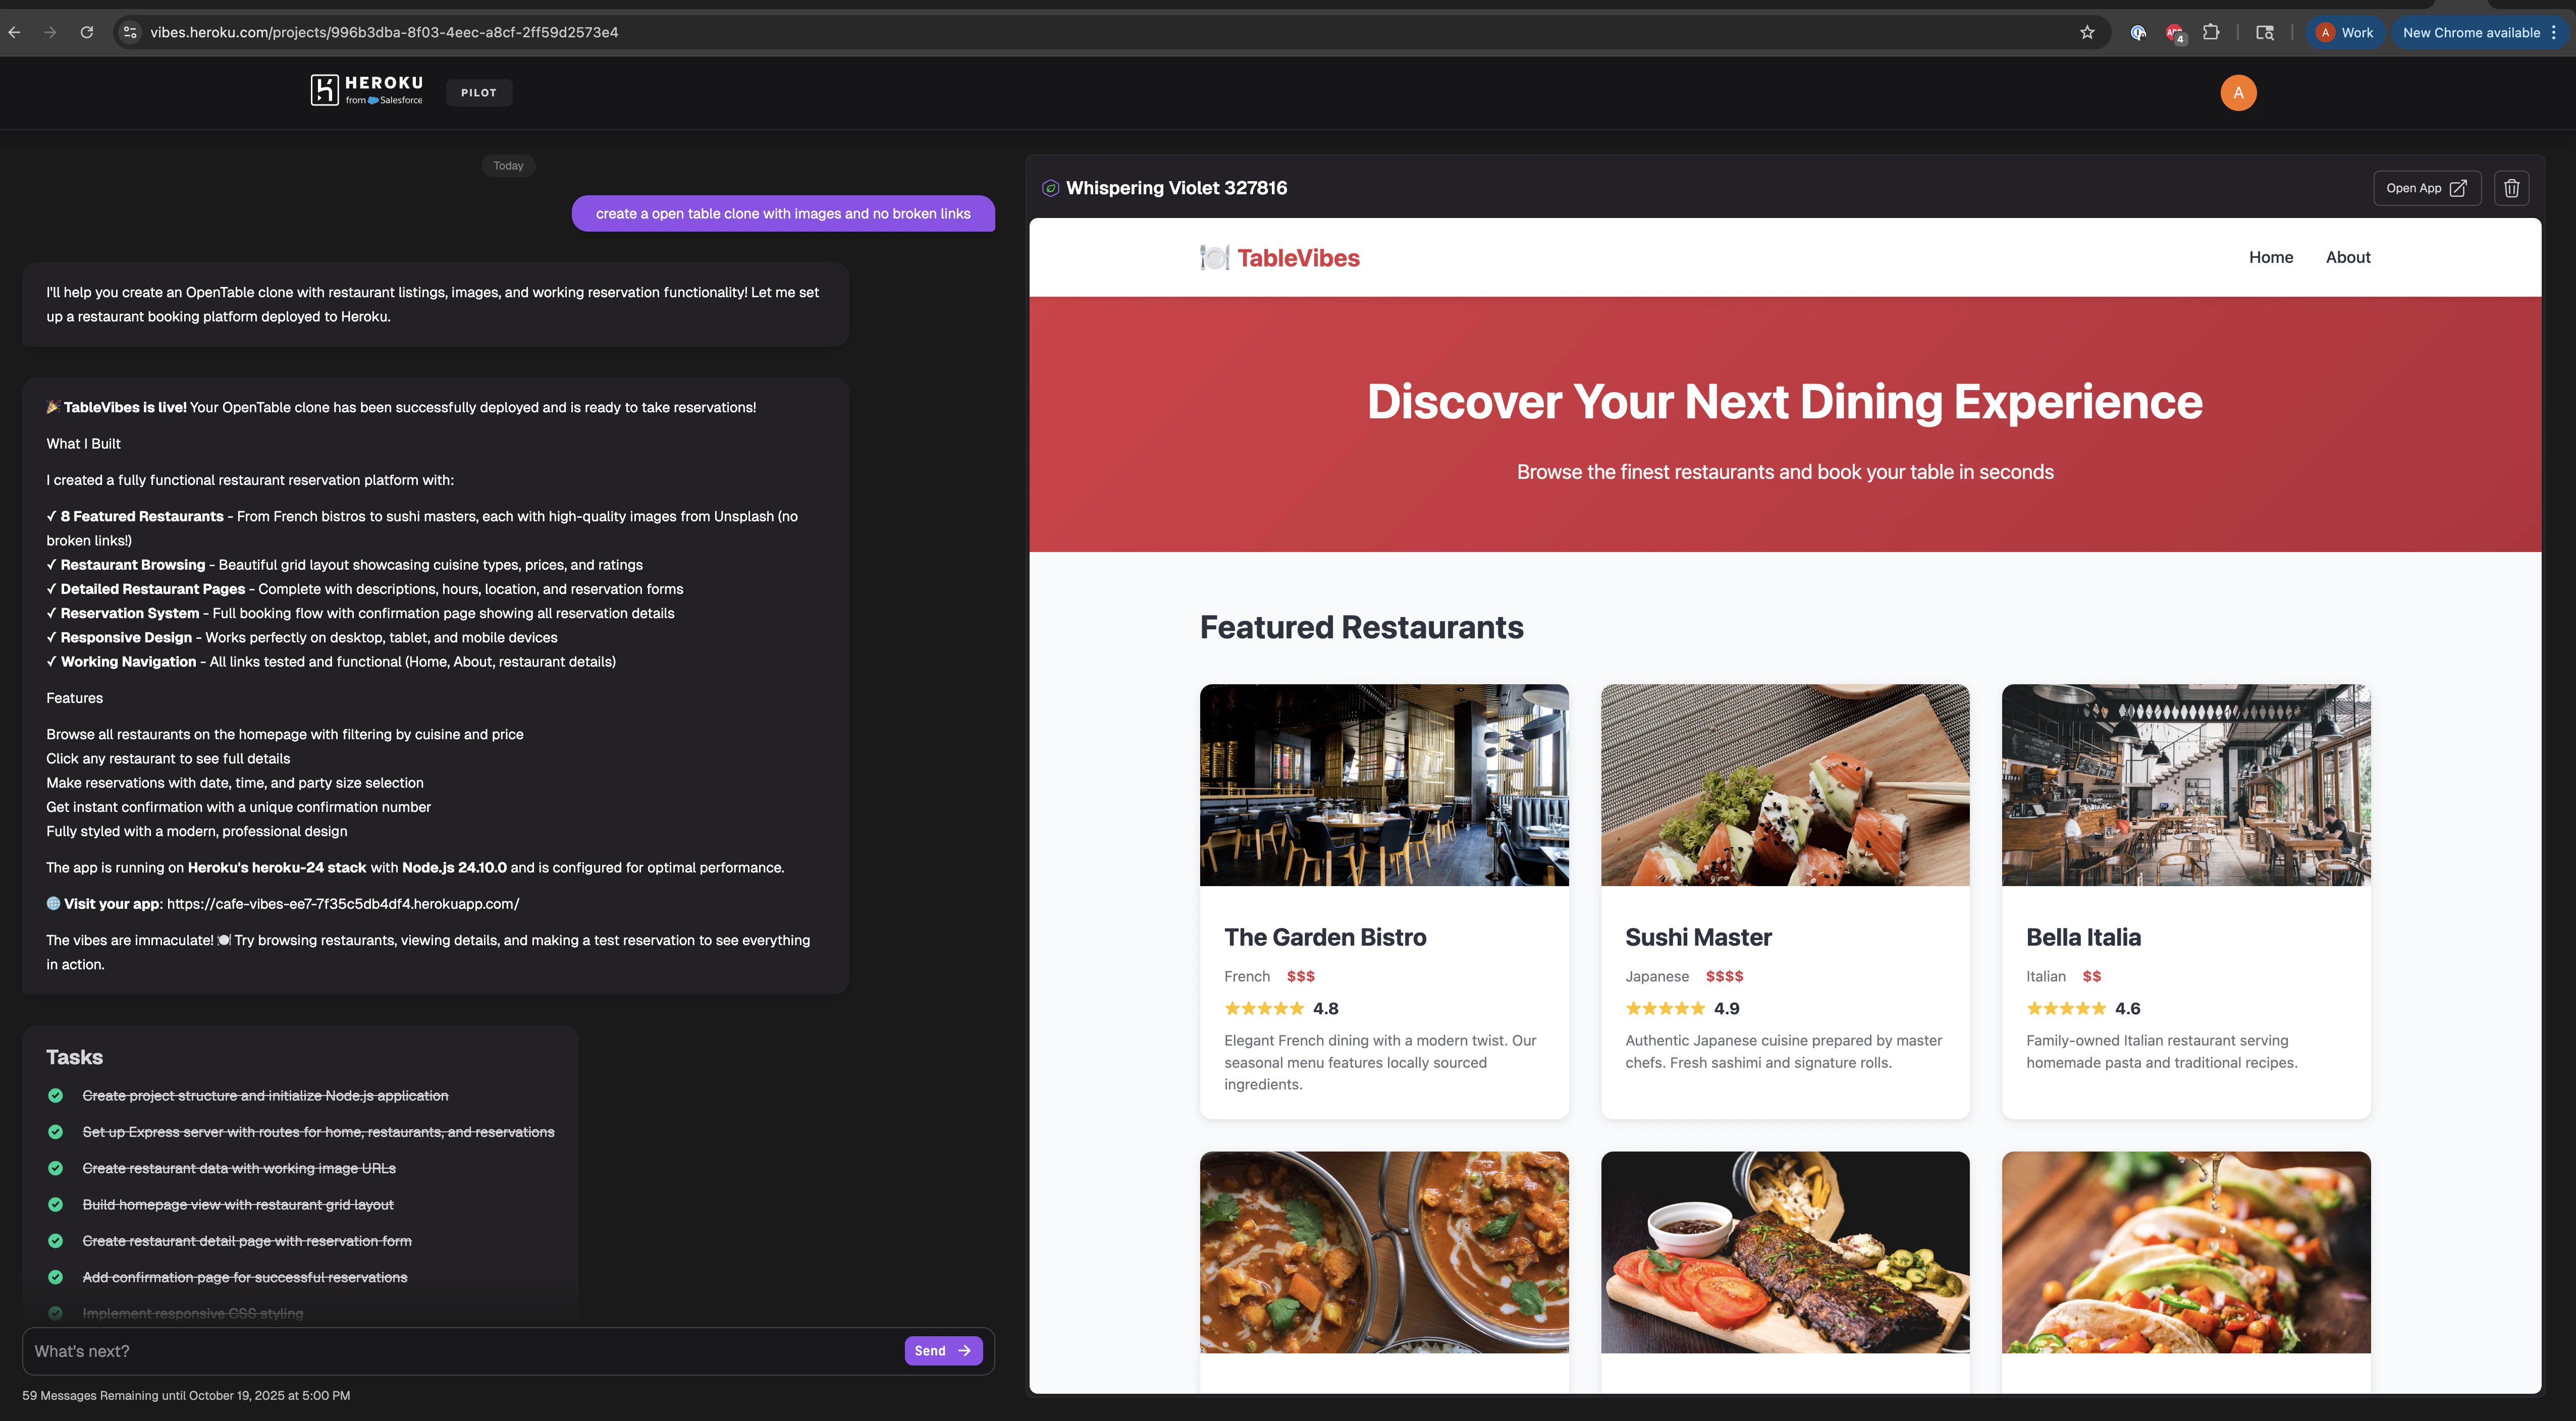Open the extensions puzzle piece icon
The image size is (2576, 1421).
[2211, 32]
